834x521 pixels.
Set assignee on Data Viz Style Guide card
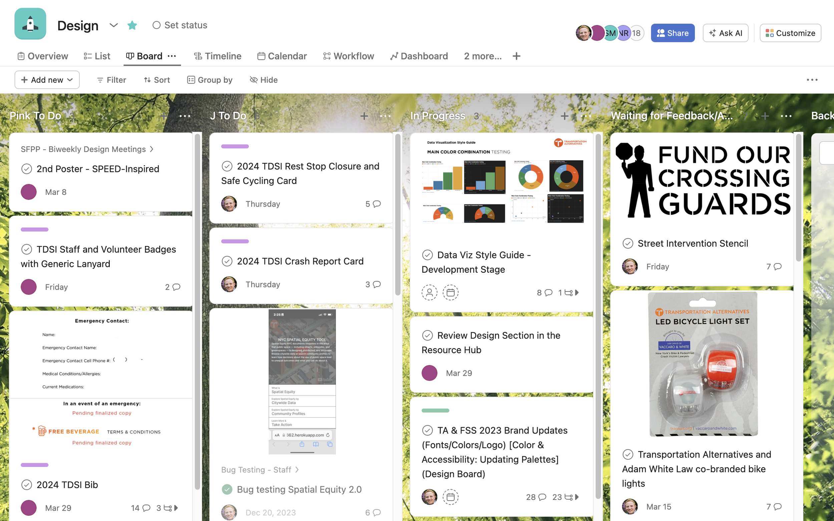429,292
